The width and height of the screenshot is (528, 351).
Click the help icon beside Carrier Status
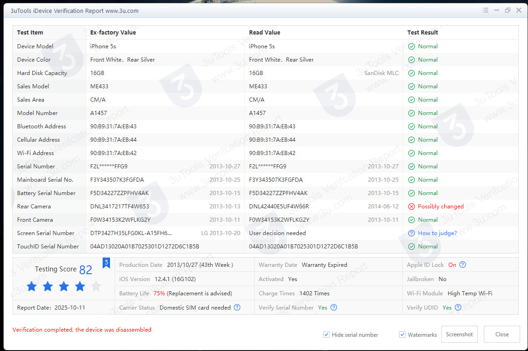click(237, 307)
